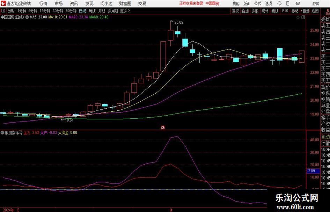Open the 资讯 menu
The height and width of the screenshot is (212, 330).
74,3
